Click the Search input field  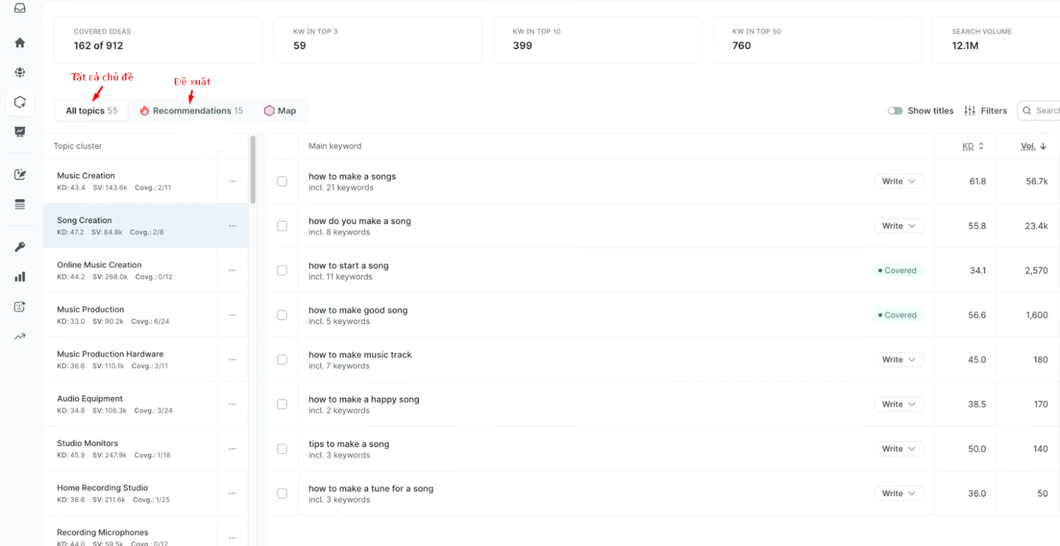[x=1045, y=111]
